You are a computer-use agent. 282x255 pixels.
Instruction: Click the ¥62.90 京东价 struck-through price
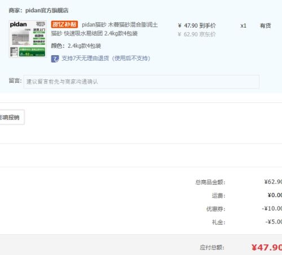click(x=197, y=34)
